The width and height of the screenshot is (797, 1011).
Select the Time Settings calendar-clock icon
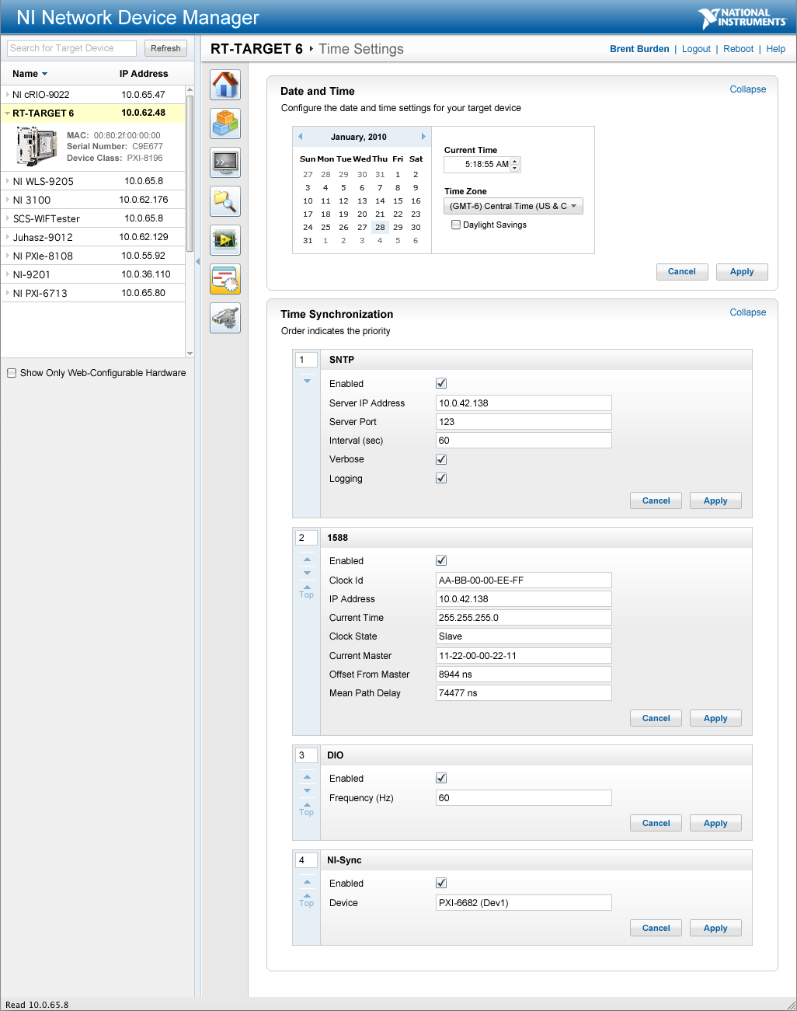(x=225, y=279)
